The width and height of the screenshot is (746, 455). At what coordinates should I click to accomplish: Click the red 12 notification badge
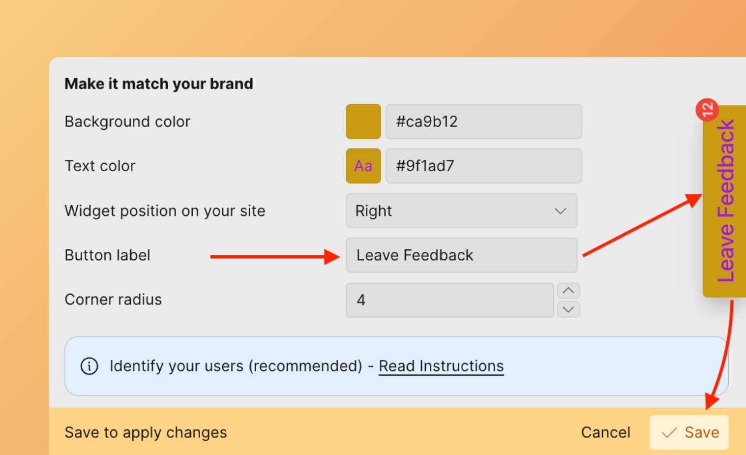coord(707,109)
